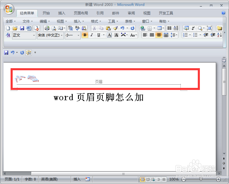Expand the insert table dropdown

pos(163,28)
